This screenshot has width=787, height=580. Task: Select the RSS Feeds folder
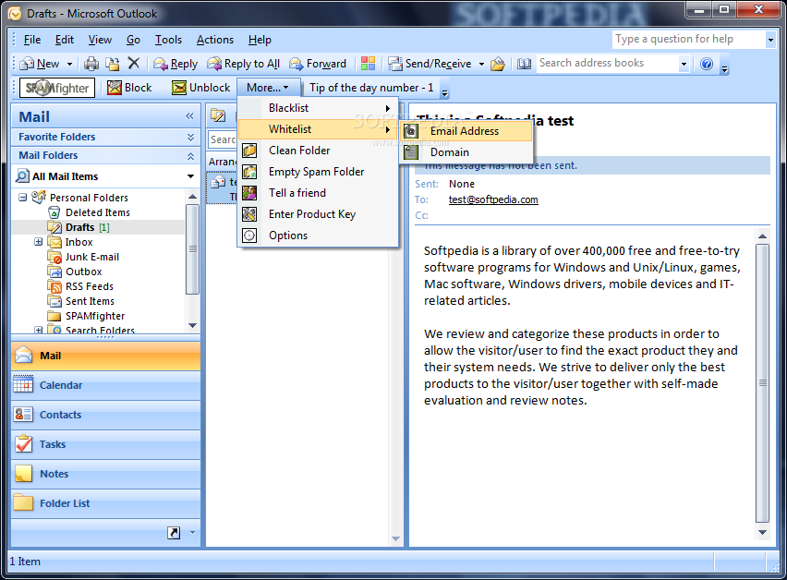pos(90,286)
